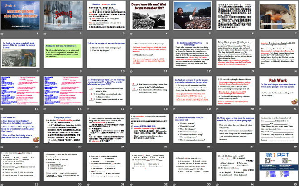Screen dimensions: 299x186
Task: Select slide 13 Robert Allen passage thumbnail
Action: (236, 53)
